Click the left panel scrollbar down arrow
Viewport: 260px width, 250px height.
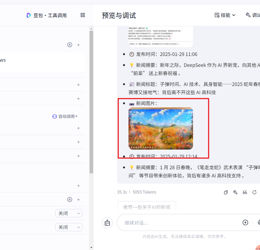[91, 248]
